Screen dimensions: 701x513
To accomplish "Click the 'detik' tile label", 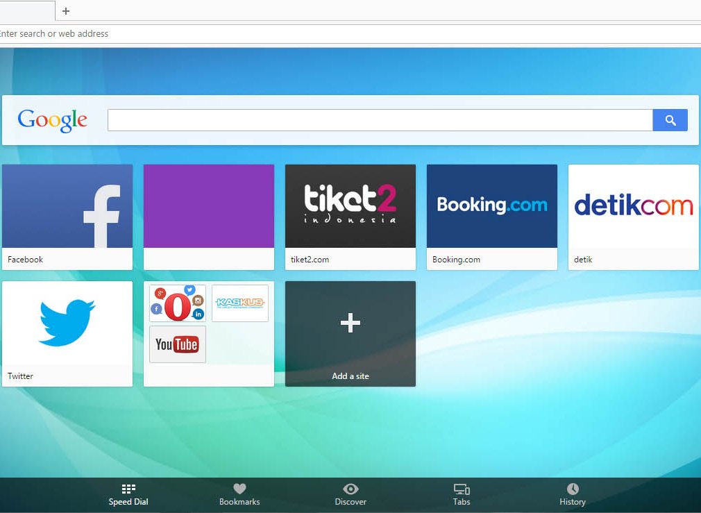I will tap(583, 260).
